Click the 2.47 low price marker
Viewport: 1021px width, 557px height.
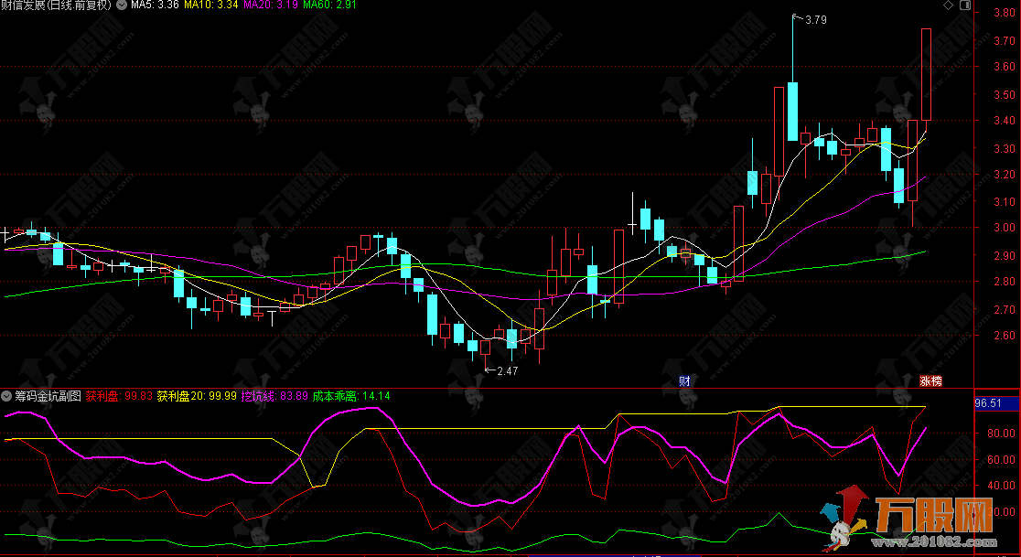(506, 370)
